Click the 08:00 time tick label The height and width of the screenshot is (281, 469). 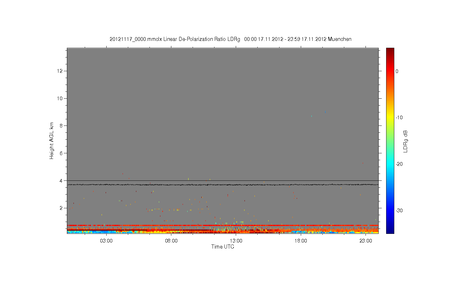point(171,241)
